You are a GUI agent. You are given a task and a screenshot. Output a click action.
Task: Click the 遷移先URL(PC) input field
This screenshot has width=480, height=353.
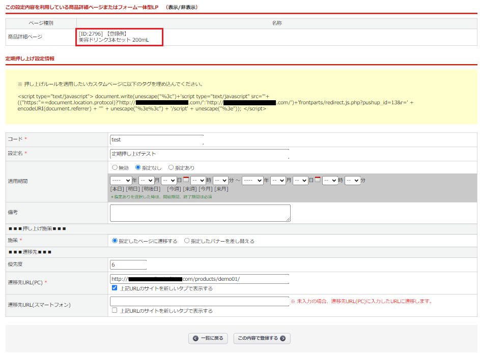point(200,279)
